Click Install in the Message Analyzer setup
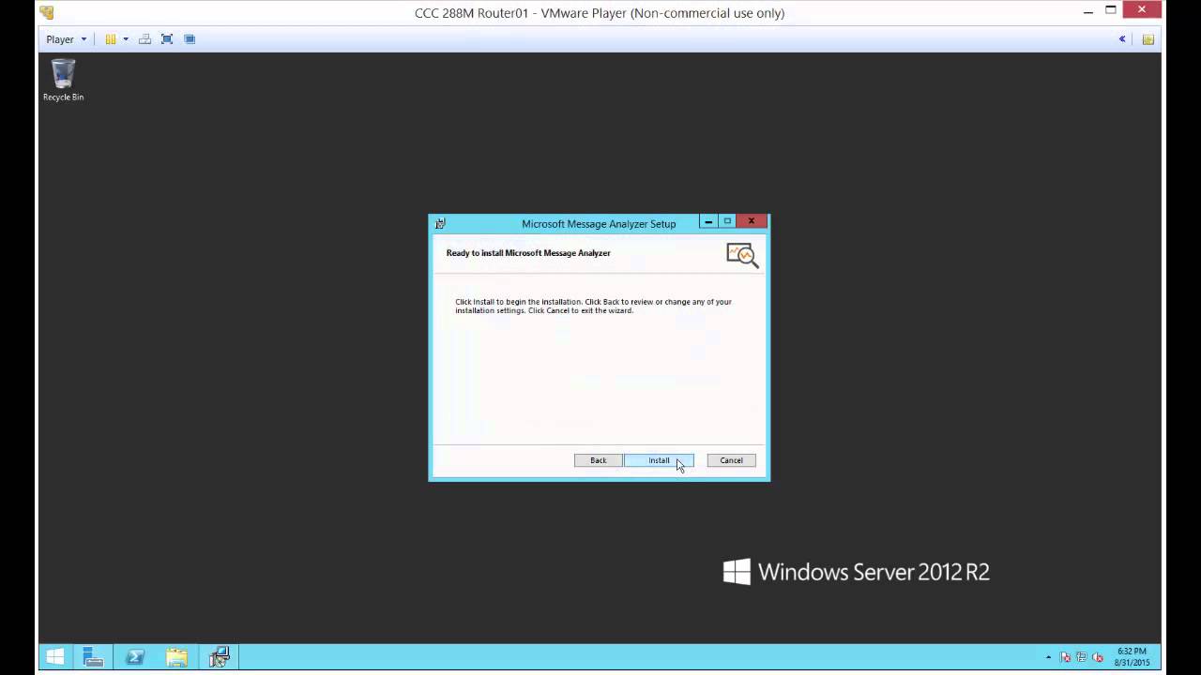Screen dimensions: 1201x675 [x=659, y=460]
